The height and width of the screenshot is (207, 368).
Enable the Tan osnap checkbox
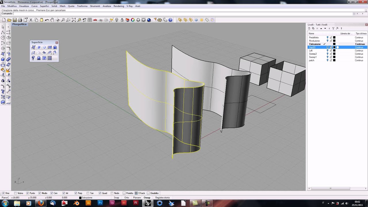[88, 193]
